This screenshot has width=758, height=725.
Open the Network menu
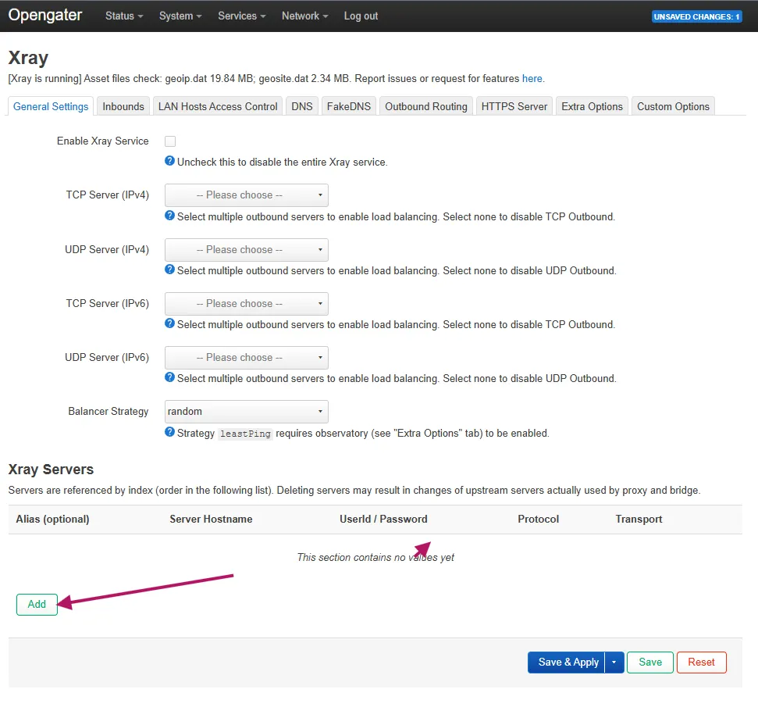pos(305,16)
